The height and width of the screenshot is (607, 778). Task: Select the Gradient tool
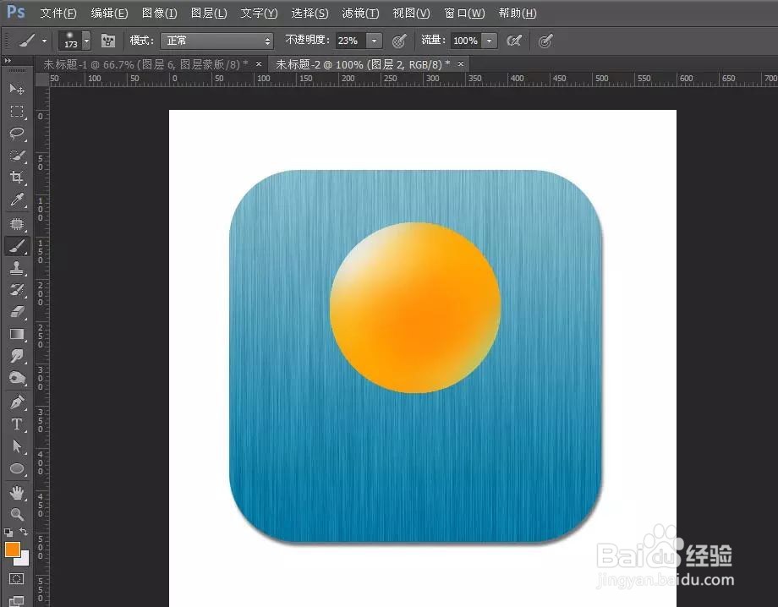(17, 334)
